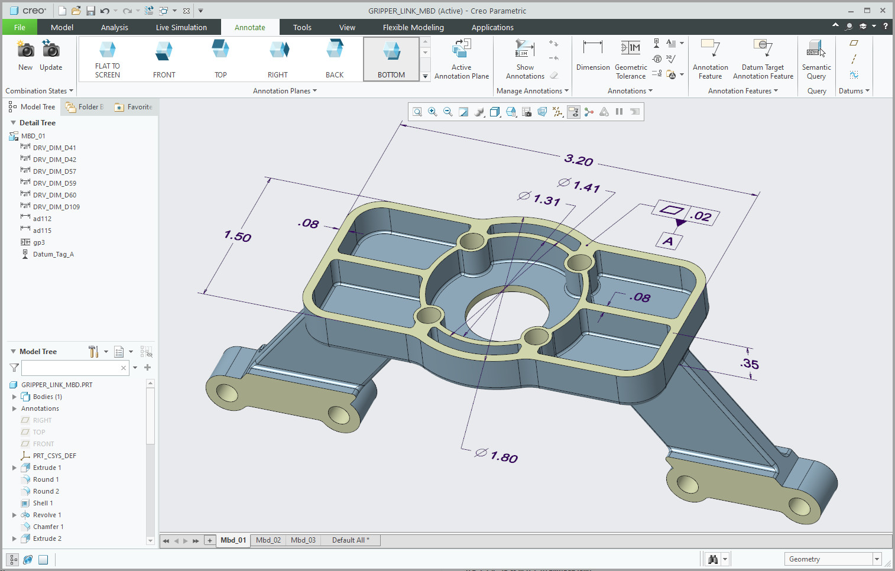This screenshot has height=571, width=895.
Task: Click Zoom In in graphics toolbar
Action: pyautogui.click(x=433, y=112)
